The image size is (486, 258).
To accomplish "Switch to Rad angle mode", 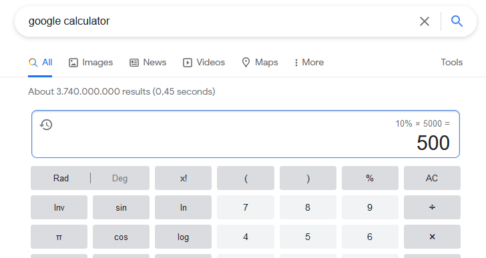I will [61, 178].
